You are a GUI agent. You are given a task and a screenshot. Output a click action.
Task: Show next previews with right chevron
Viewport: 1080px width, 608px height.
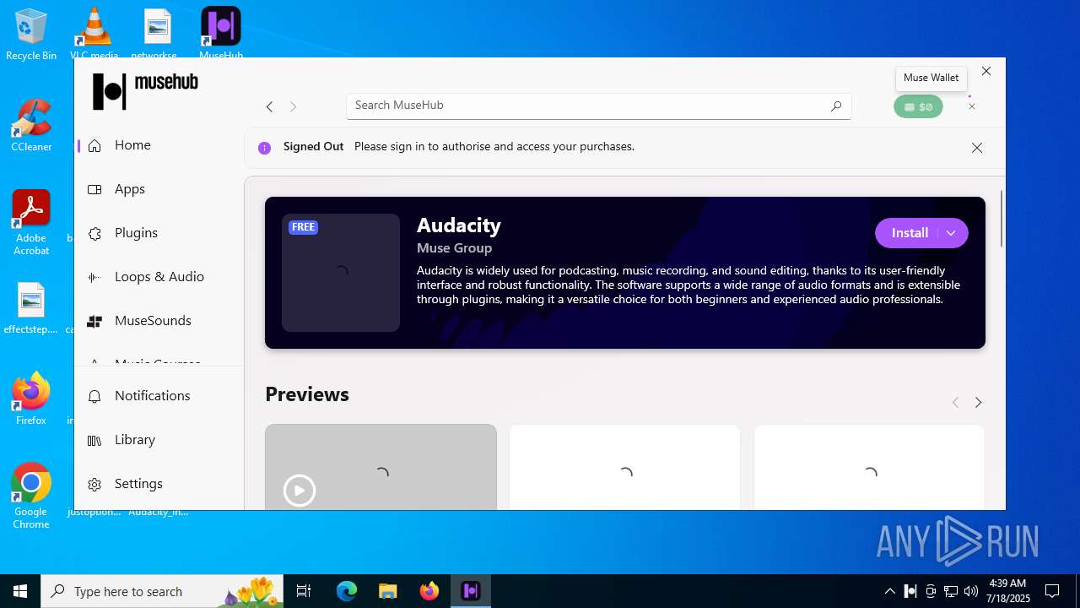click(x=978, y=403)
